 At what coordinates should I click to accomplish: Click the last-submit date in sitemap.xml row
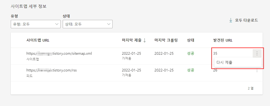click(x=131, y=53)
